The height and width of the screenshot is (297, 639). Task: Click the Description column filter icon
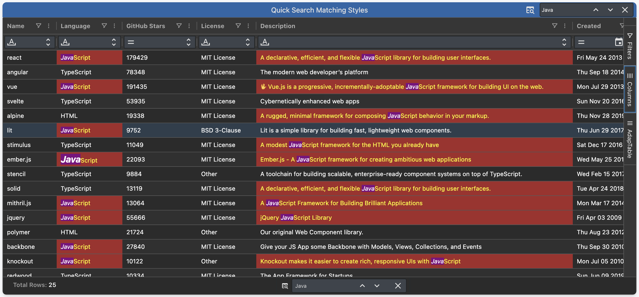pyautogui.click(x=554, y=26)
